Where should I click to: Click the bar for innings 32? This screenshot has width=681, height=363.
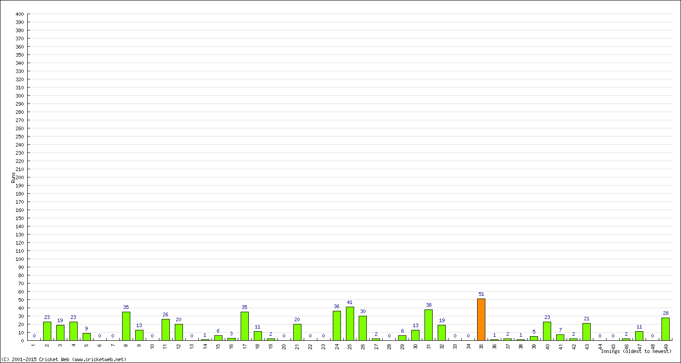tap(442, 333)
